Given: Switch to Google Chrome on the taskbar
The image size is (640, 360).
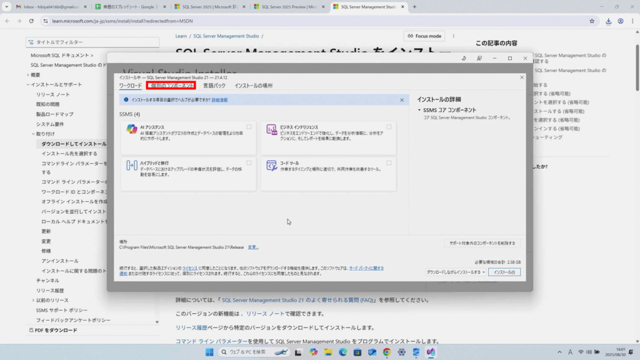Looking at the screenshot, I should coord(386,352).
